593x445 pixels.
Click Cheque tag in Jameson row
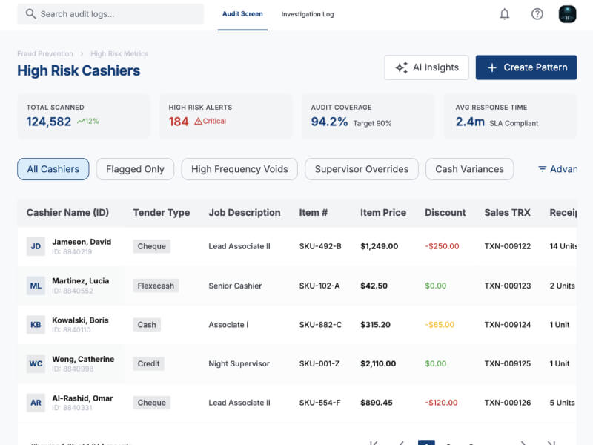pos(152,246)
